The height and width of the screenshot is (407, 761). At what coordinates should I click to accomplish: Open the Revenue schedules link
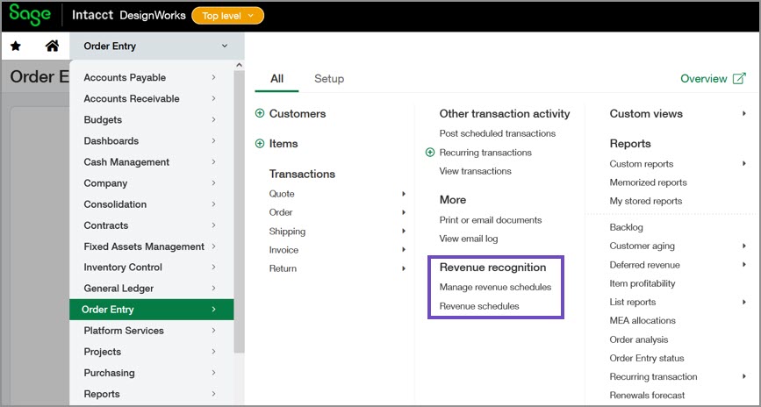click(x=479, y=306)
